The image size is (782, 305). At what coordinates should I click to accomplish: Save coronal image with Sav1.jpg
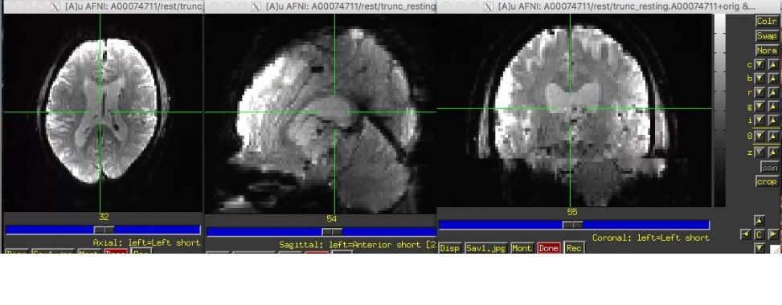pyautogui.click(x=485, y=248)
